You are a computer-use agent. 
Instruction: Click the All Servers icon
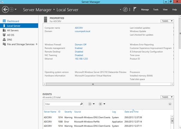coord(4,30)
